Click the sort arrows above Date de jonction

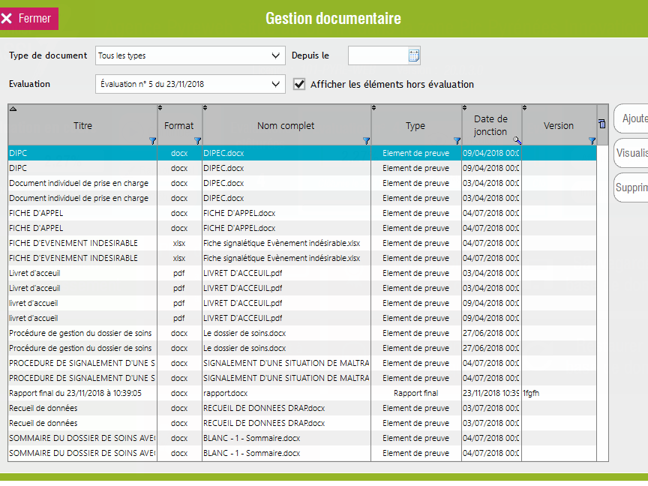[464, 108]
